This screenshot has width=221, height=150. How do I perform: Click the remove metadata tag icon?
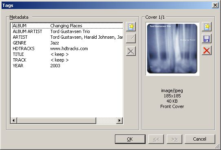(131, 51)
